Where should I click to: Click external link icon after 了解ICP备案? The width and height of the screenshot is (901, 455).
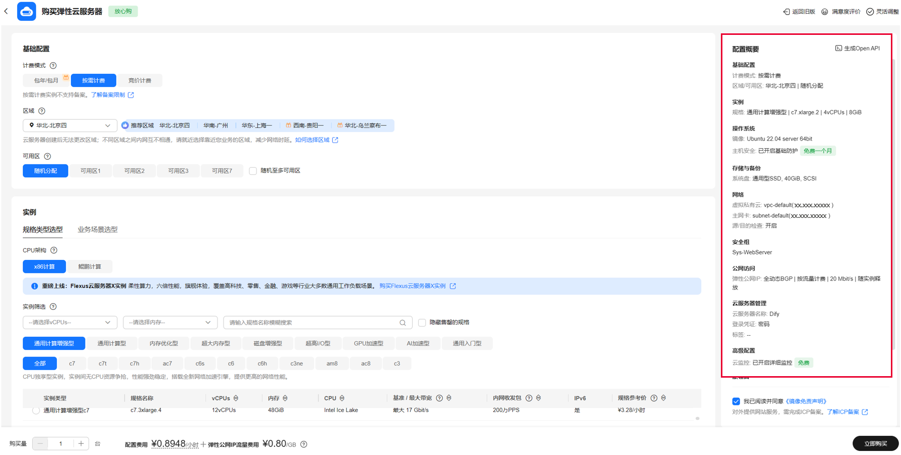pos(865,412)
